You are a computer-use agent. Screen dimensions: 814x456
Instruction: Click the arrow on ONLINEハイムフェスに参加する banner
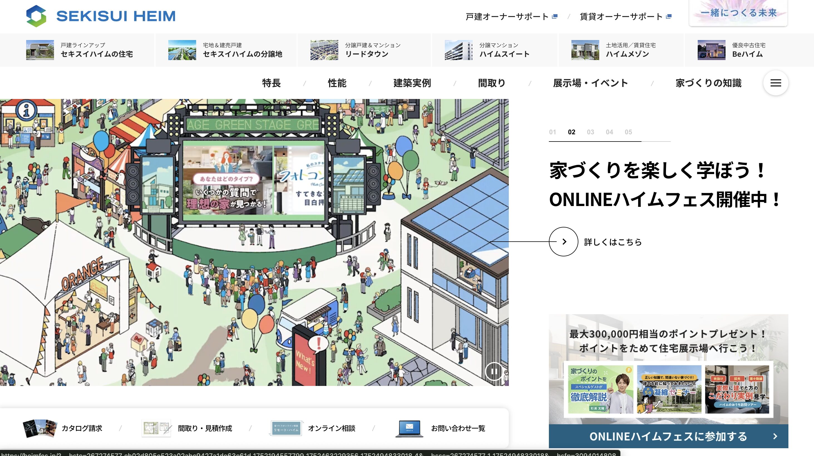pos(775,437)
